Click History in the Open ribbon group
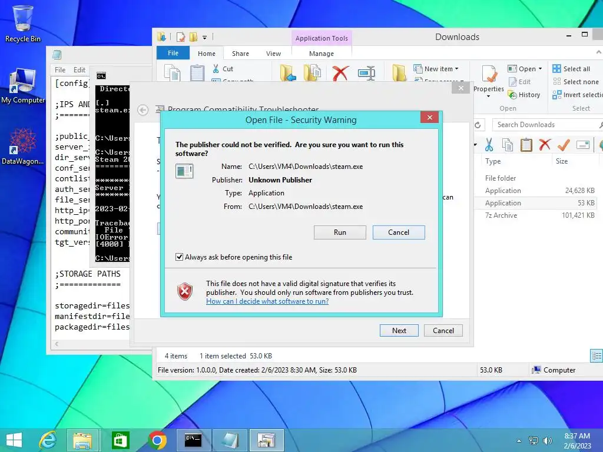The width and height of the screenshot is (603, 452). [x=524, y=95]
